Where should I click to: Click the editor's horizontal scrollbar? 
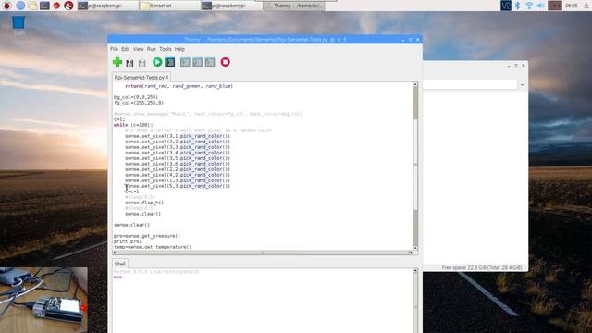coord(263,253)
